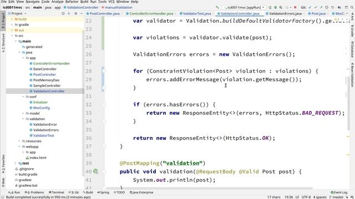Expand the model package
355x199 pixels.
tap(23, 113)
